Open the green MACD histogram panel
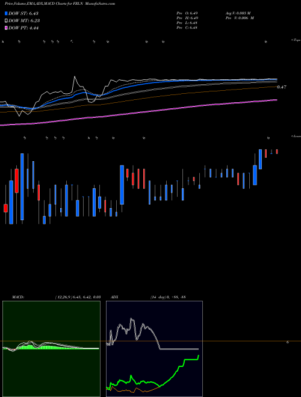This screenshot has height=397, width=301. (x=51, y=349)
